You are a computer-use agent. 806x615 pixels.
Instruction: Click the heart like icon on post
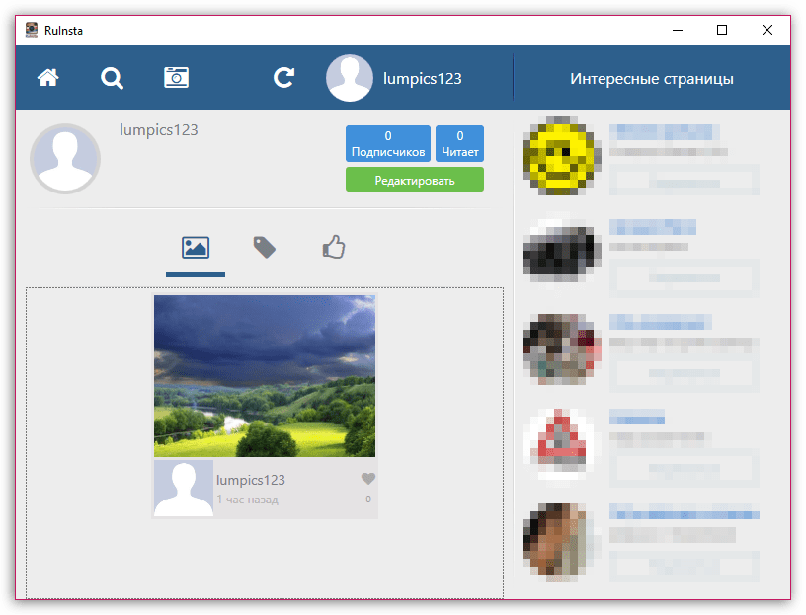[x=368, y=479]
